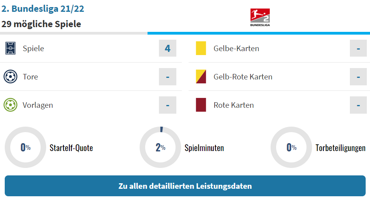370x199 pixels.
Task: Click the yellow Gelbe-Karten card icon
Action: pos(201,48)
